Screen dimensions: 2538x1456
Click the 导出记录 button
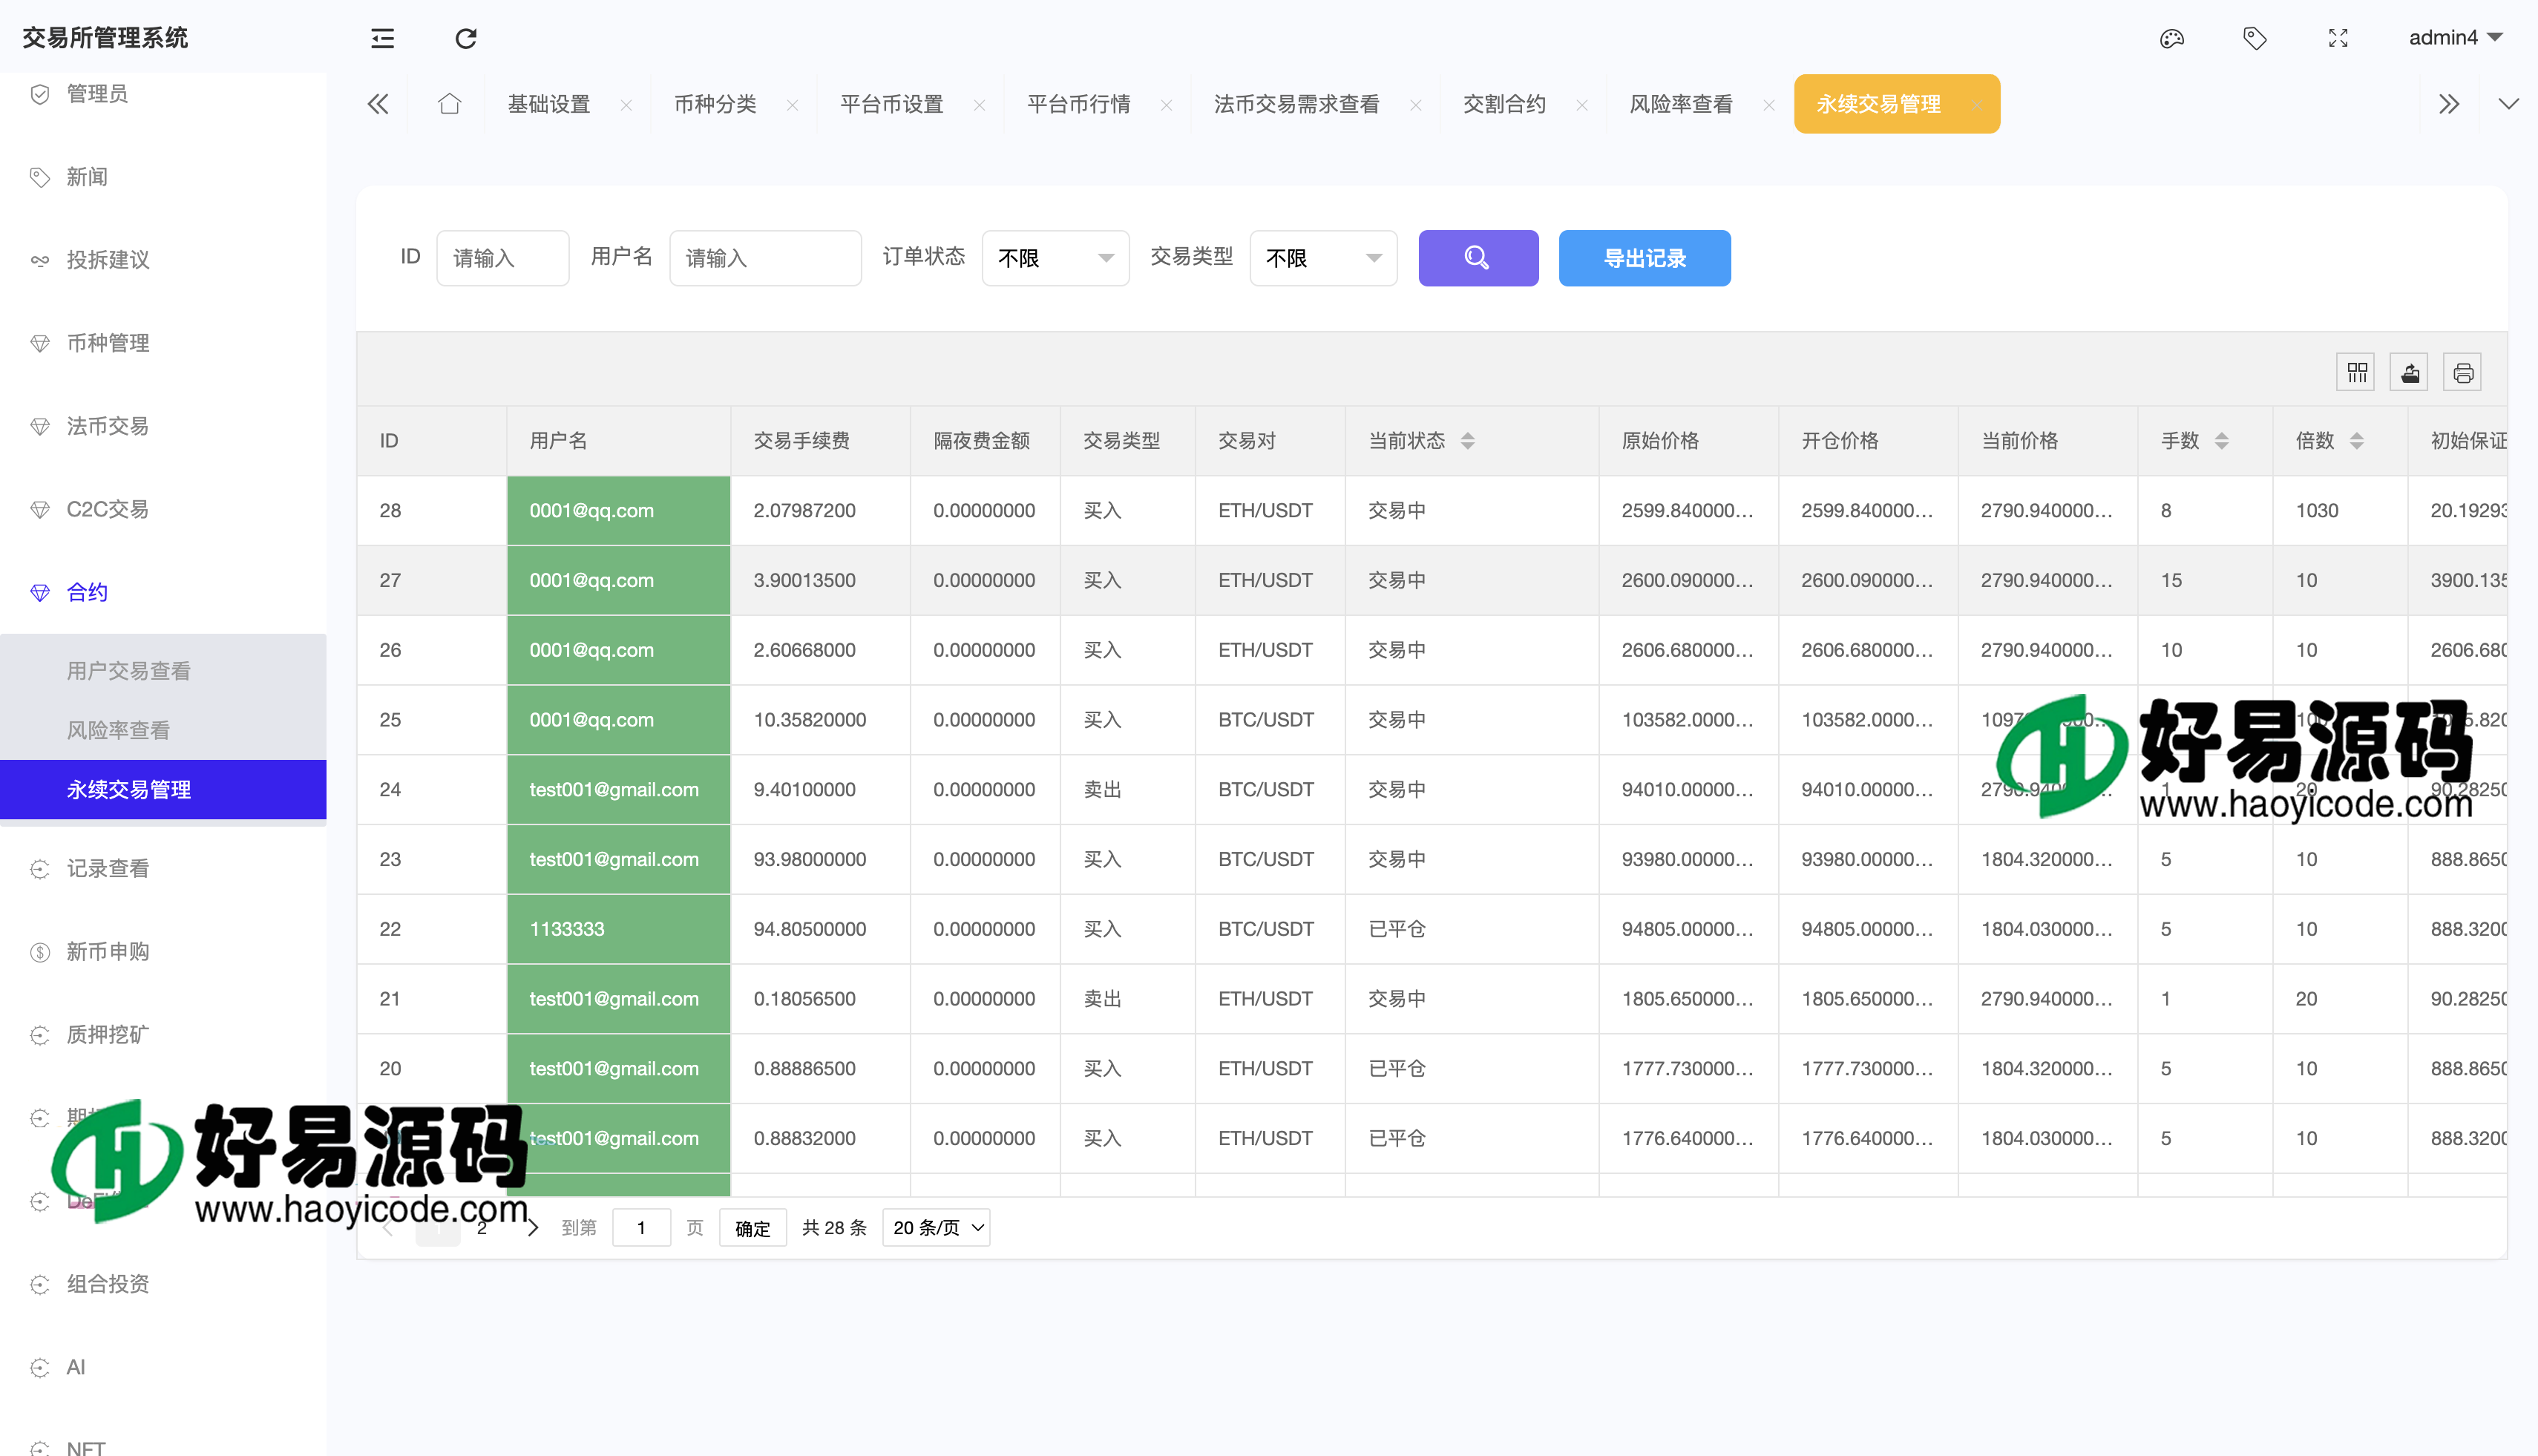(1644, 258)
